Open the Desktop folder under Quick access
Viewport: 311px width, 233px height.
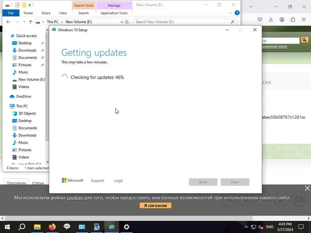[x=25, y=43]
